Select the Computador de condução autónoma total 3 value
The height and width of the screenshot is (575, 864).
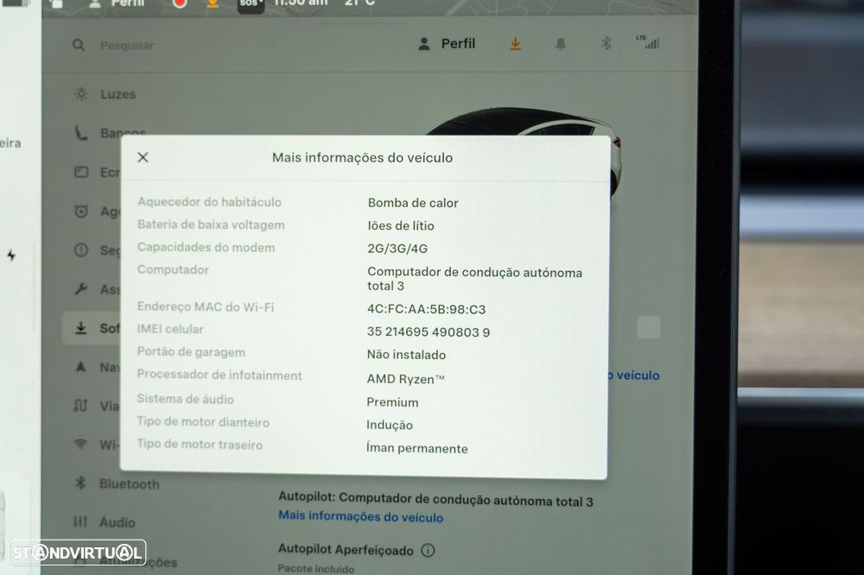[474, 279]
